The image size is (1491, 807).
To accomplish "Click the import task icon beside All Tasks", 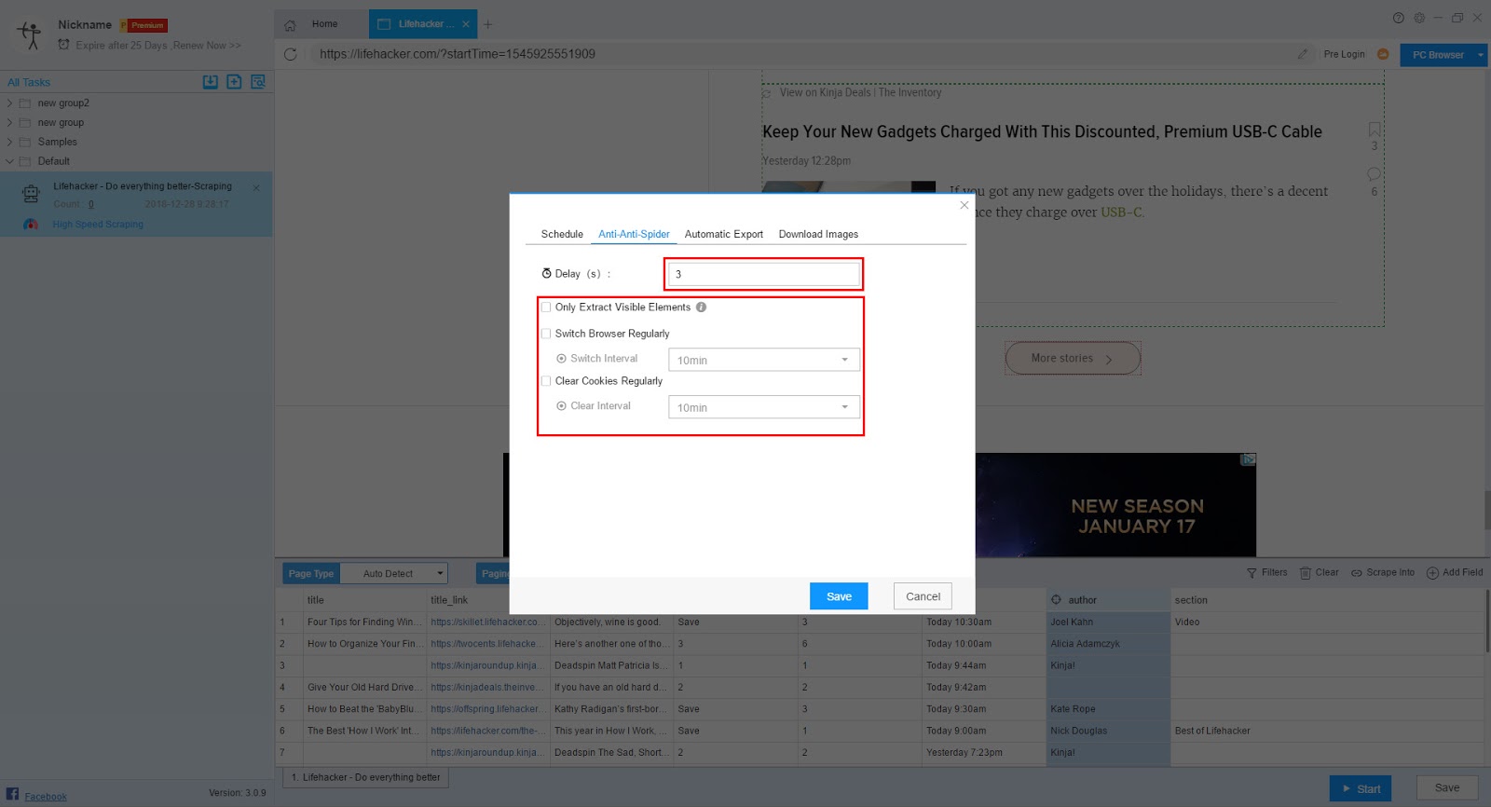I will 211,82.
